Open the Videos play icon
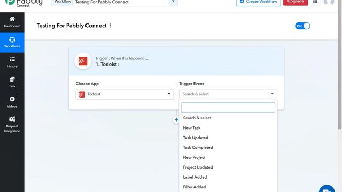This screenshot has width=342, height=192. 12,99
